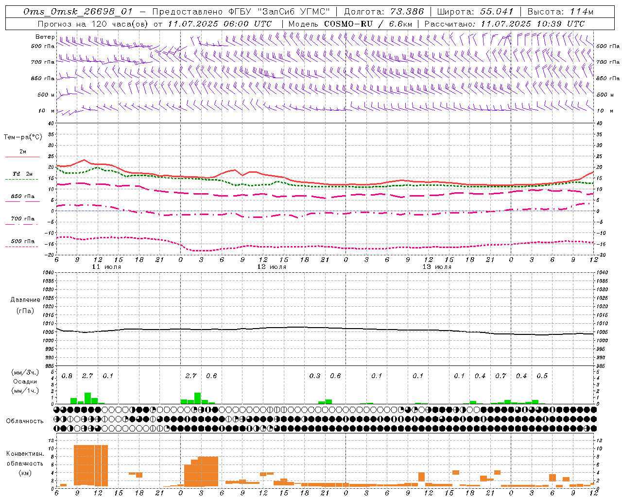The height and width of the screenshot is (497, 622).
Task: Click the timestamp Рассчитано: 11.07.2025 10:39 UTC
Action: coord(504,24)
